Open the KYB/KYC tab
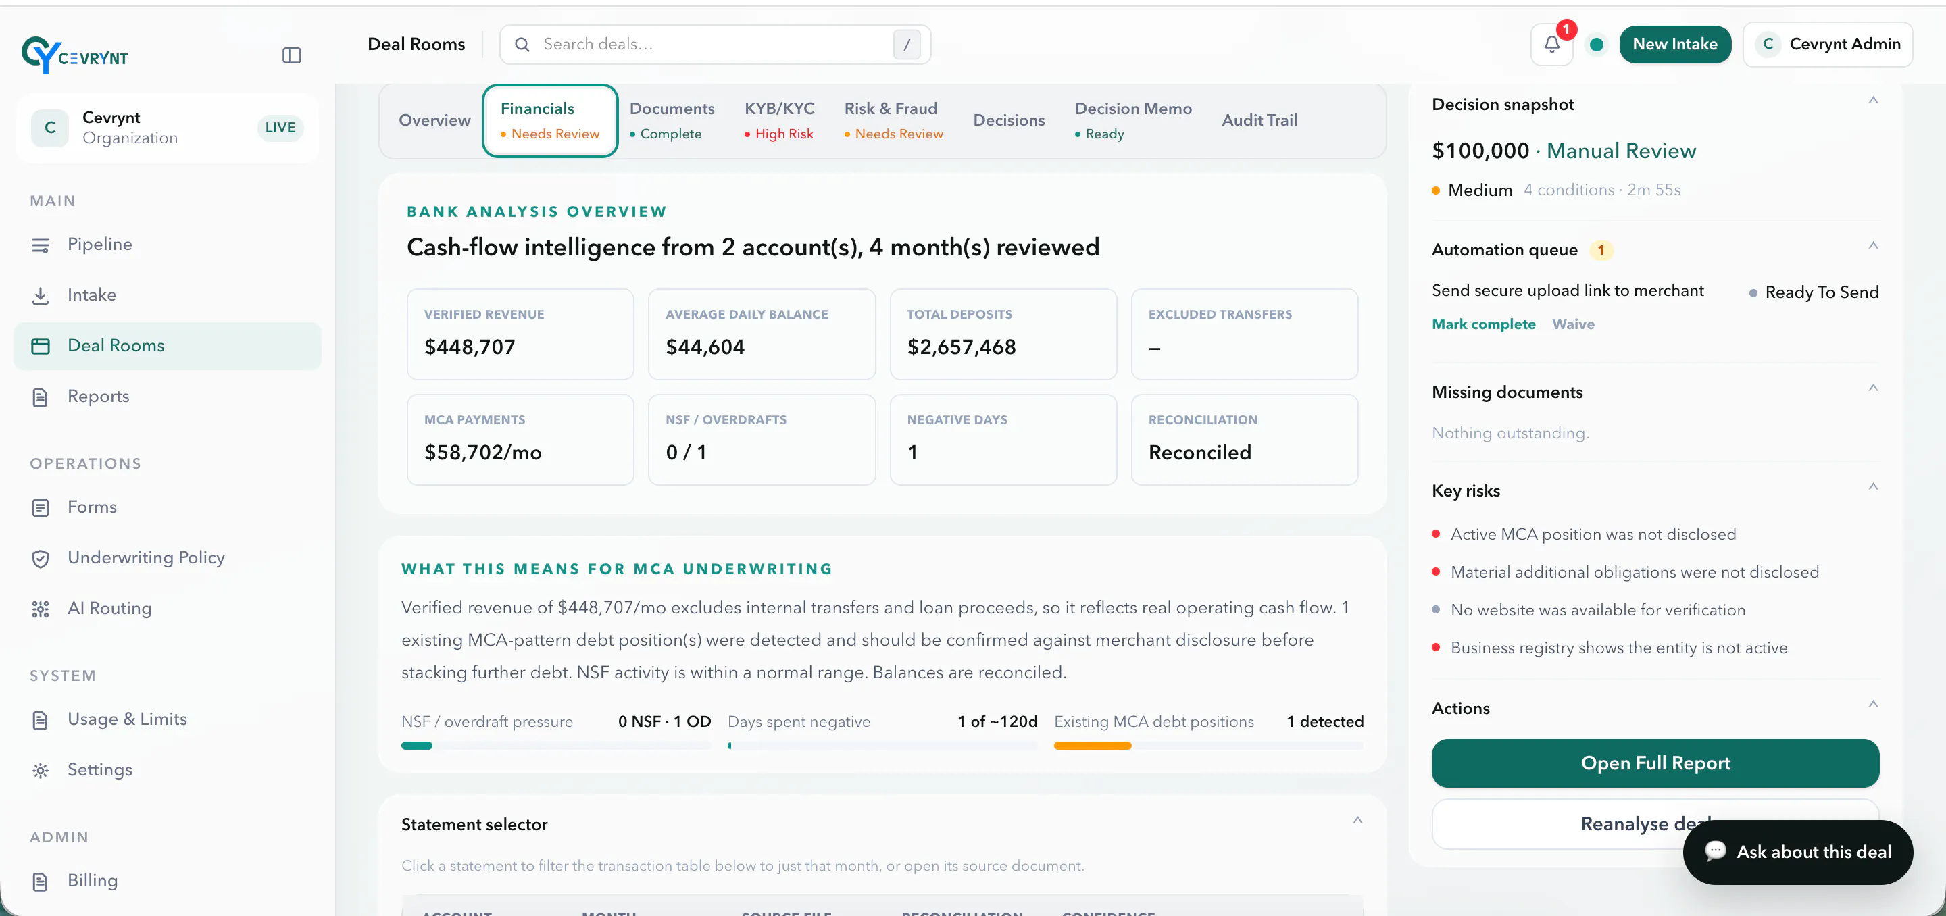1946x916 pixels. click(x=780, y=120)
